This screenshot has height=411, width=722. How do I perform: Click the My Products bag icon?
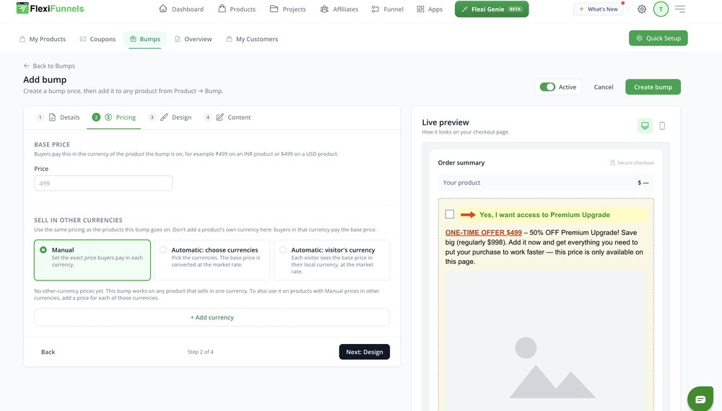point(22,39)
